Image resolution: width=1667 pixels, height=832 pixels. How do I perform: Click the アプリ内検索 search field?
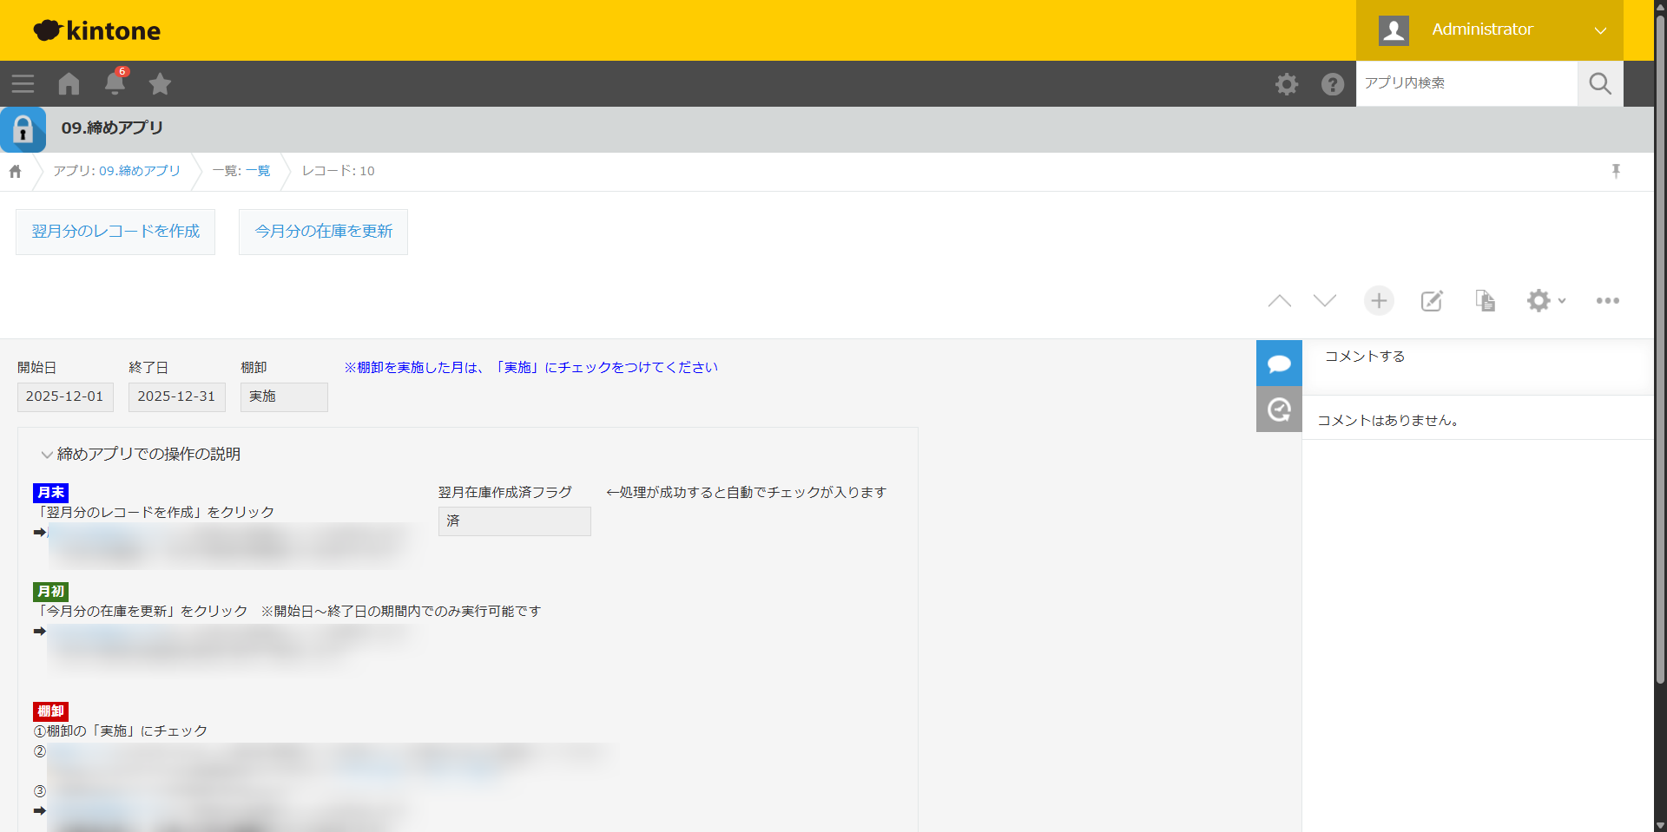tap(1466, 83)
